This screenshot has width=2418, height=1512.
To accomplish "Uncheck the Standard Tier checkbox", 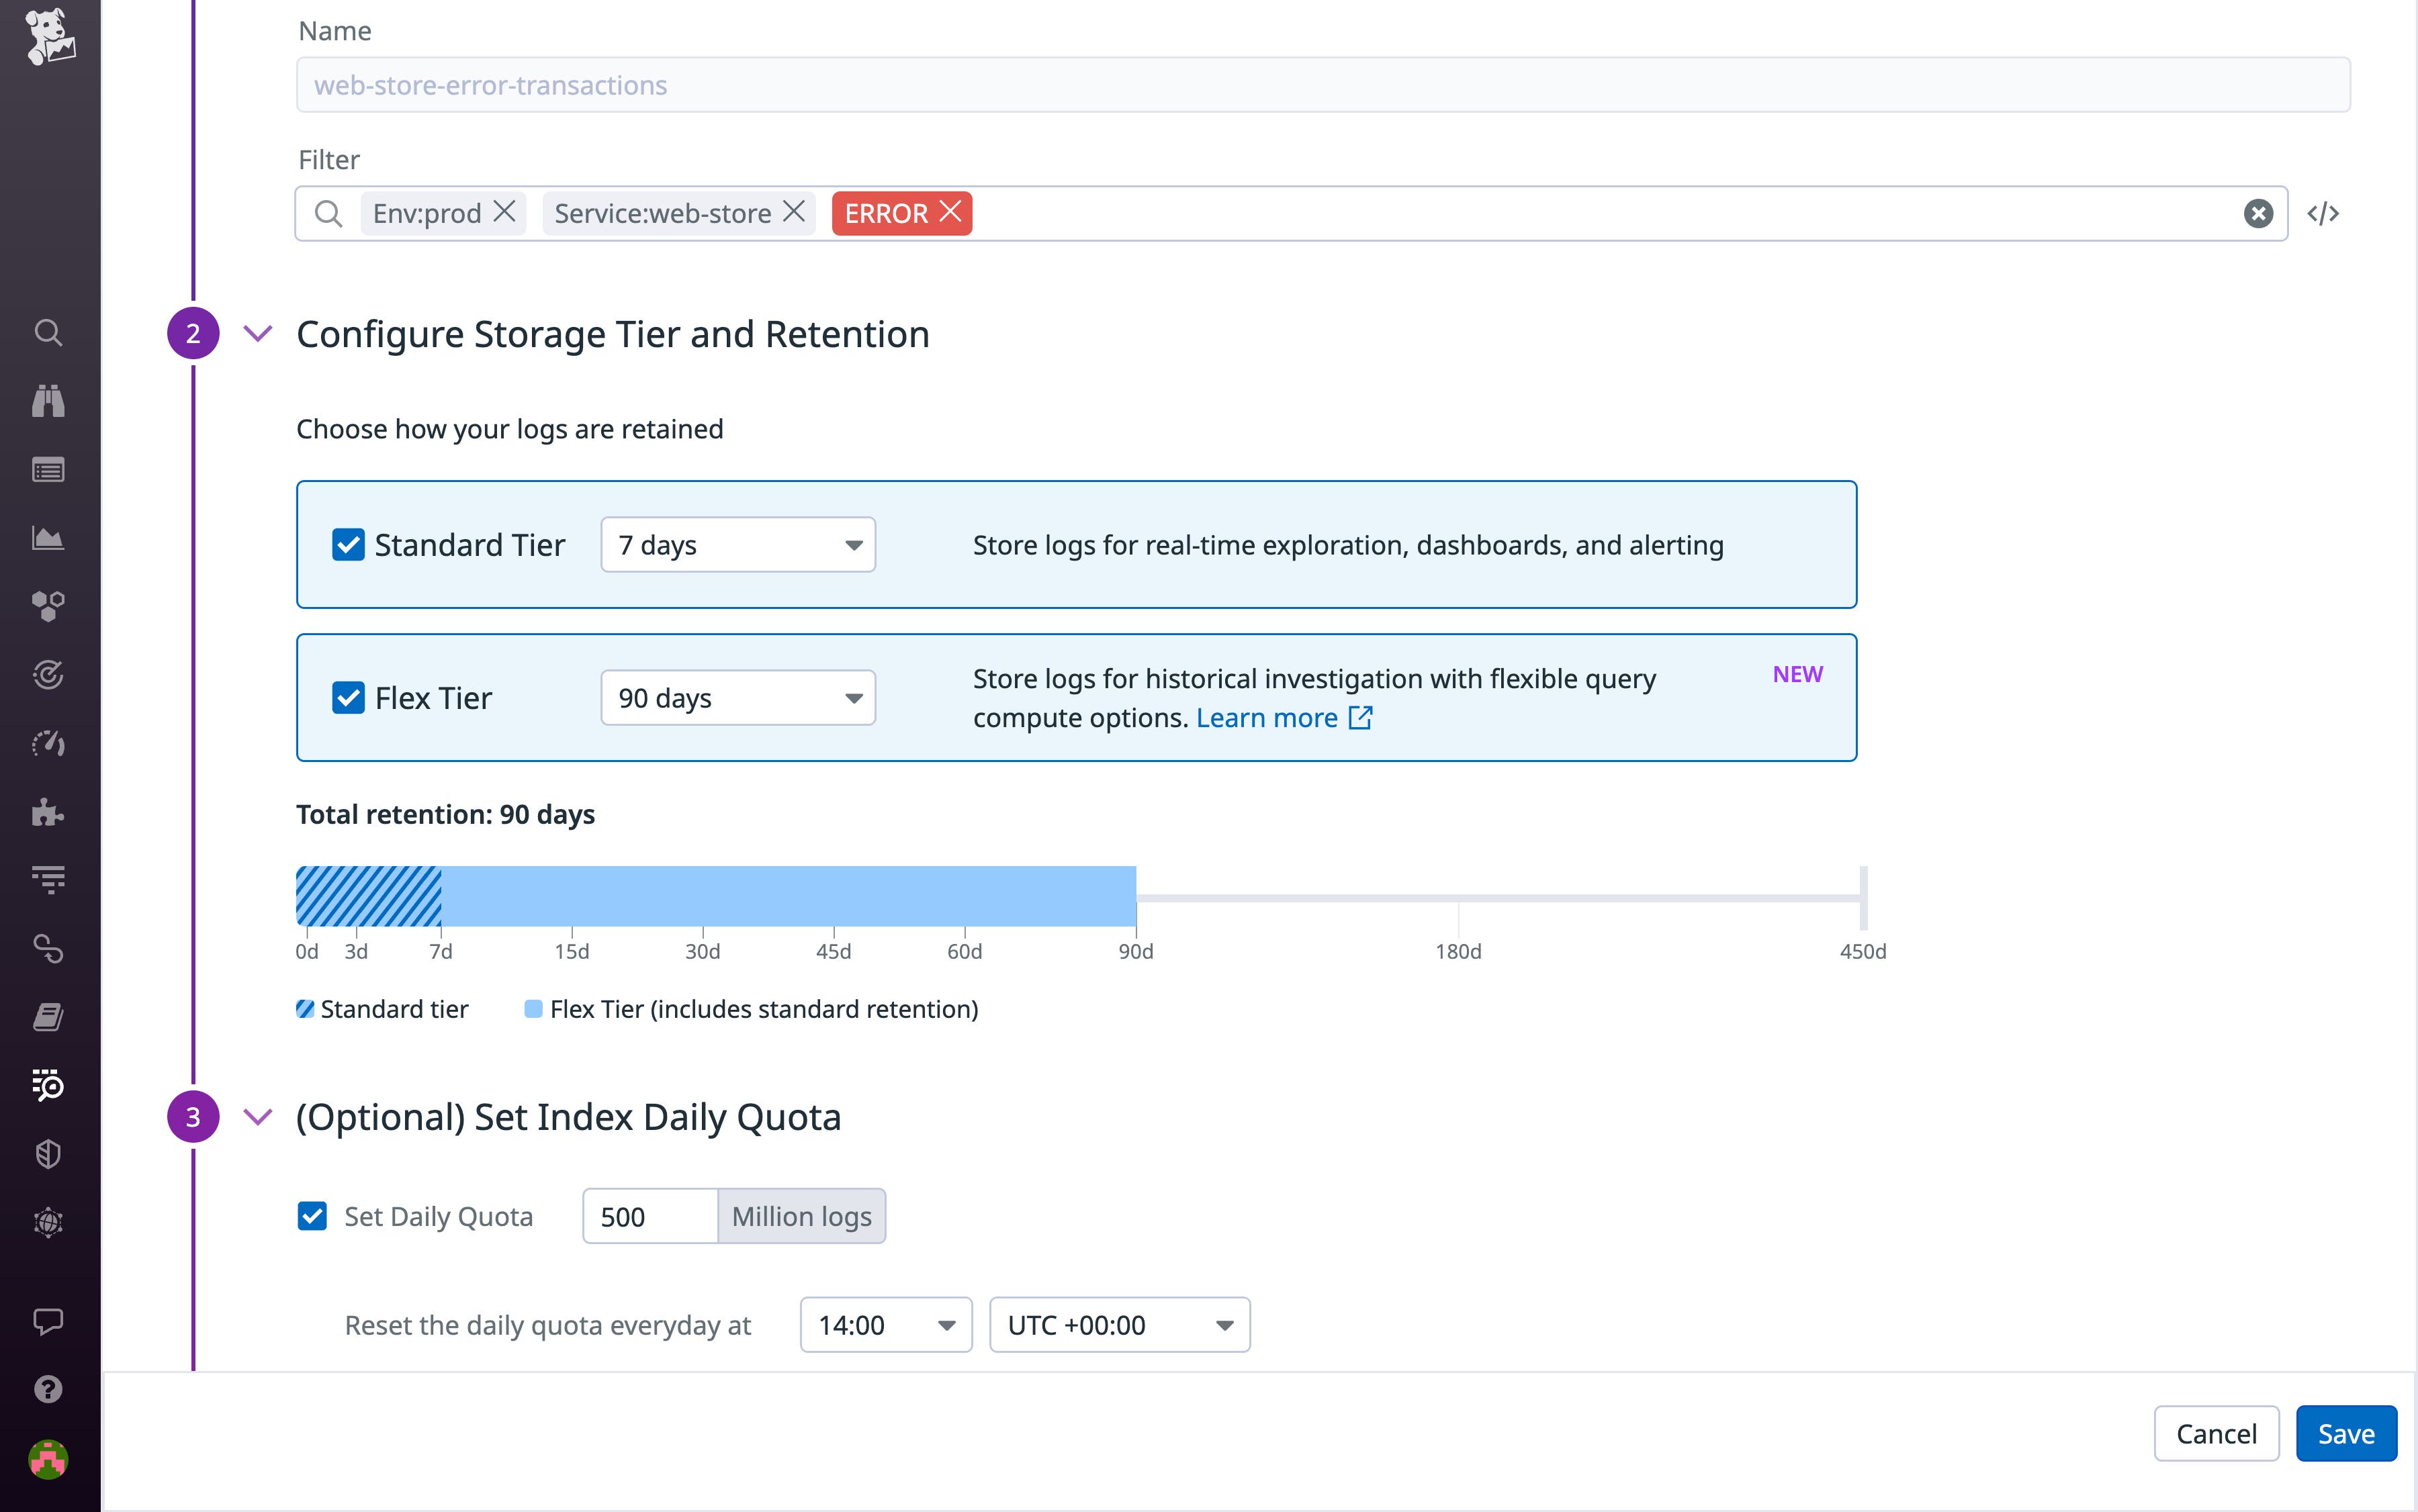I will 348,544.
